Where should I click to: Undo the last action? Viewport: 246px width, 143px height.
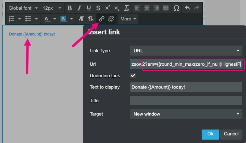187,8
